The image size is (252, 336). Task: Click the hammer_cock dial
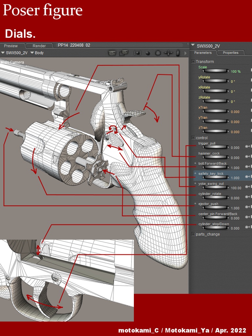[x=216, y=157]
